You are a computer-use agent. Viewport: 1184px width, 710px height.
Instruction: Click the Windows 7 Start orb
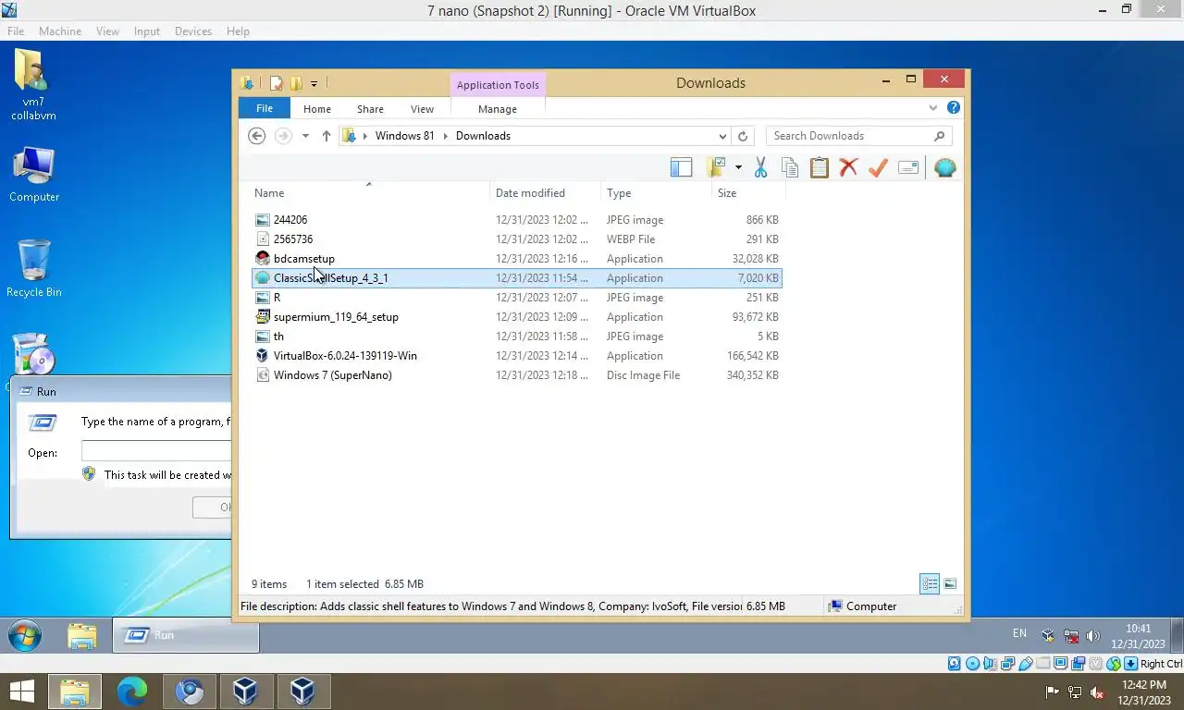pyautogui.click(x=25, y=635)
